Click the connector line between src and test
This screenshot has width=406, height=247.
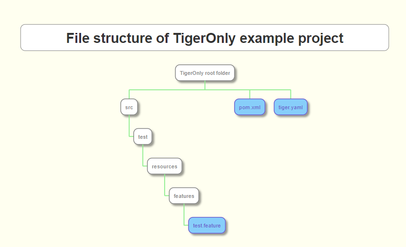click(129, 126)
